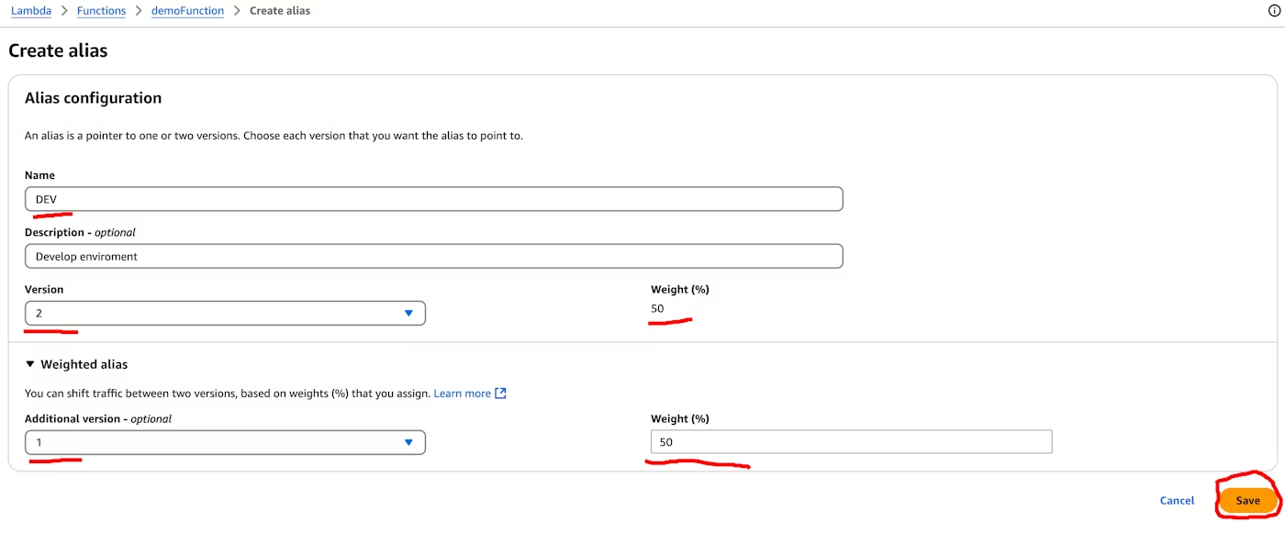Click the read-only Weight value 50
1285x544 pixels.
(x=657, y=309)
